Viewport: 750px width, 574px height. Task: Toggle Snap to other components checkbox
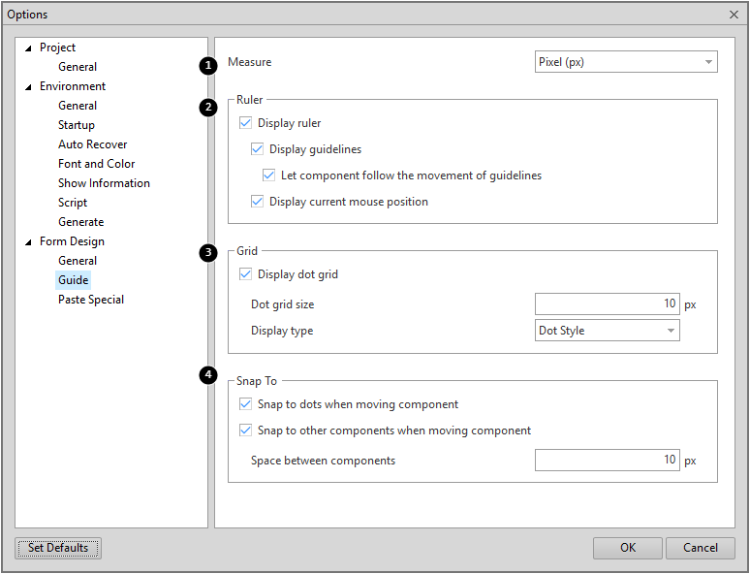point(244,430)
